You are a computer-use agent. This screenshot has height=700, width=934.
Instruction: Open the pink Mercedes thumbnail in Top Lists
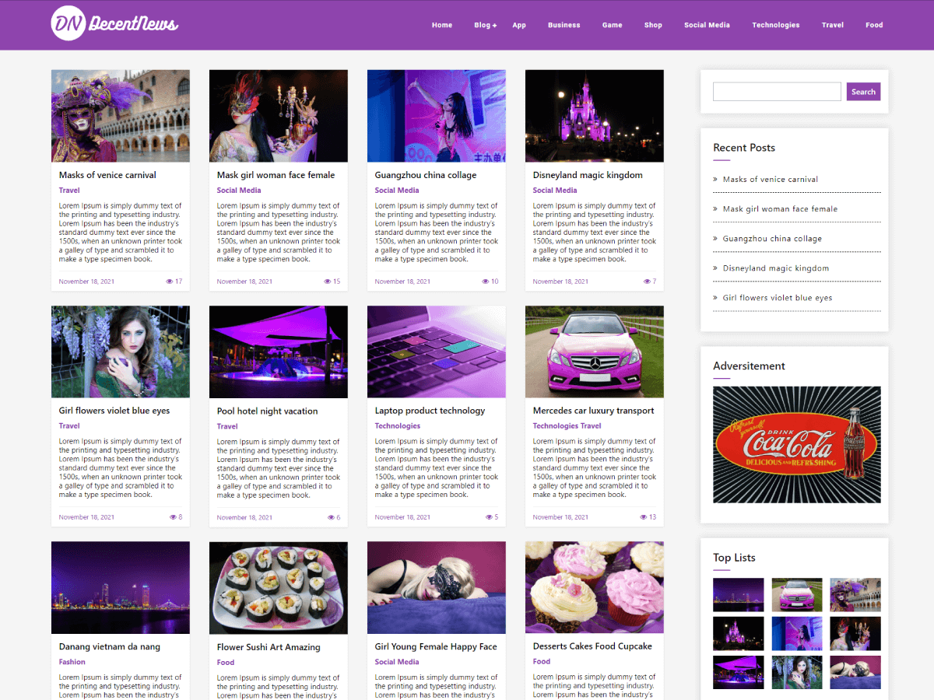(796, 594)
